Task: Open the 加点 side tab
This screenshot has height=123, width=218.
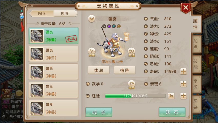Action: pyautogui.click(x=196, y=44)
